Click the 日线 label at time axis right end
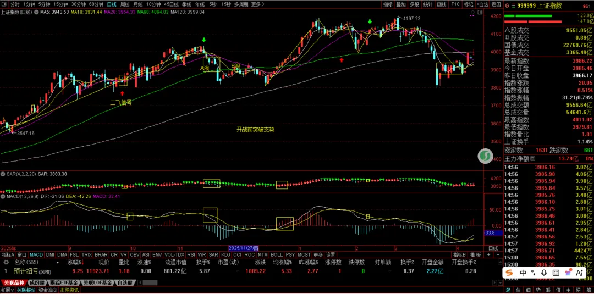 point(493,248)
